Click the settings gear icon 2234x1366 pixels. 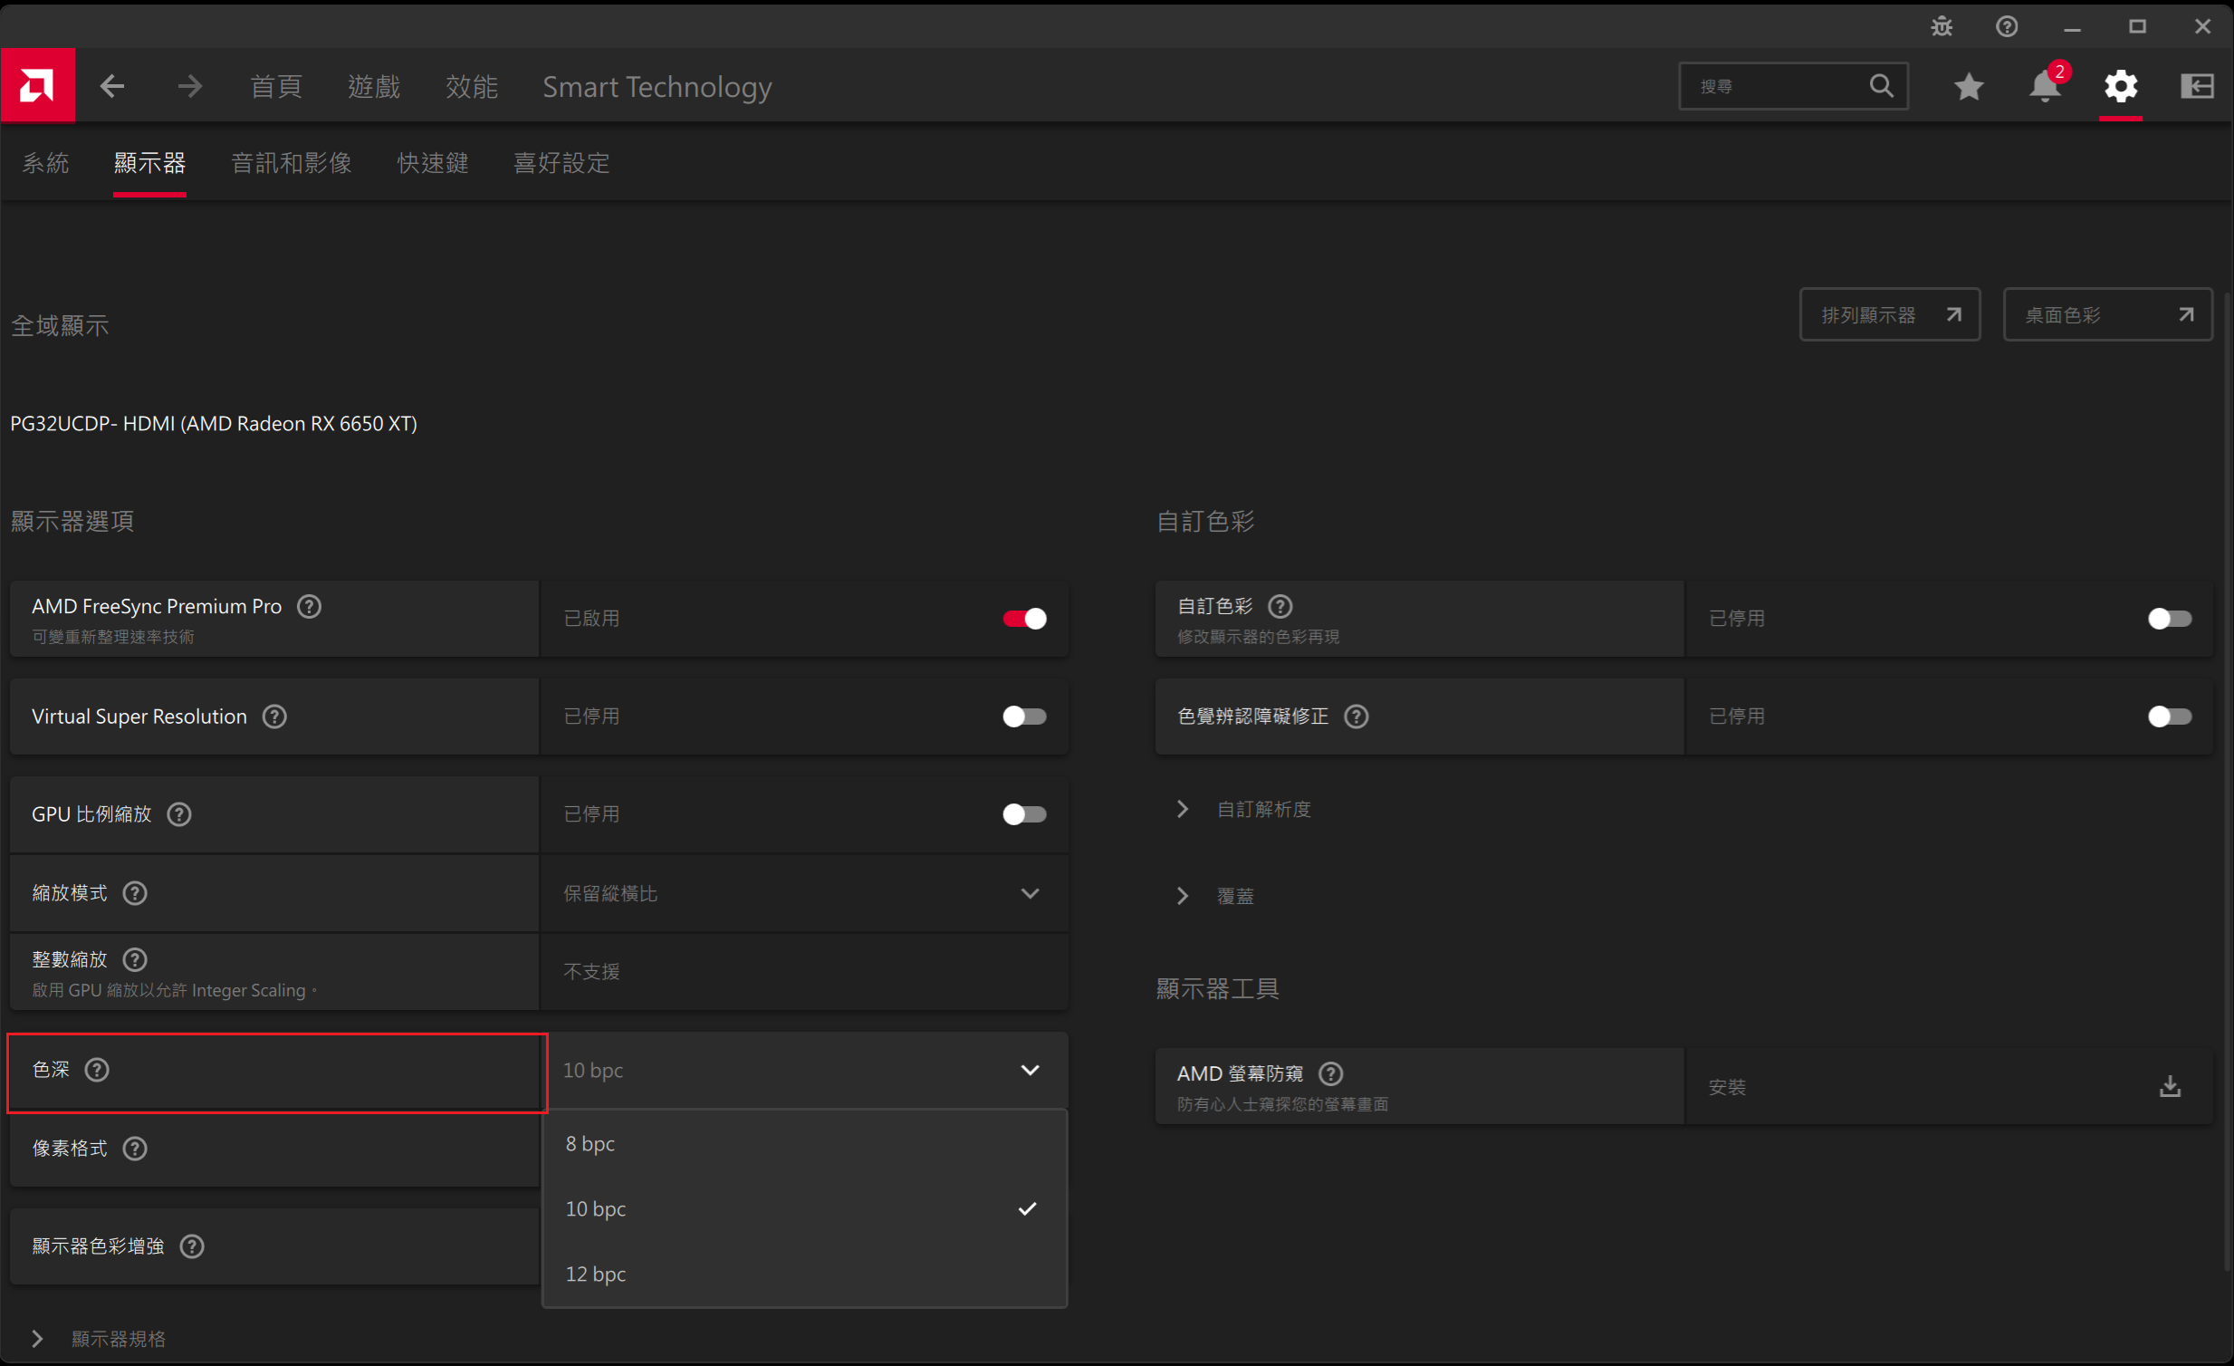point(2121,86)
